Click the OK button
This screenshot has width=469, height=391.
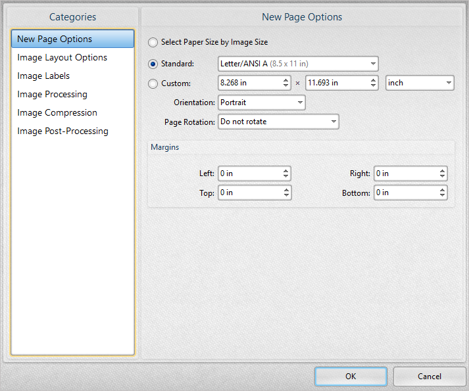click(x=351, y=377)
